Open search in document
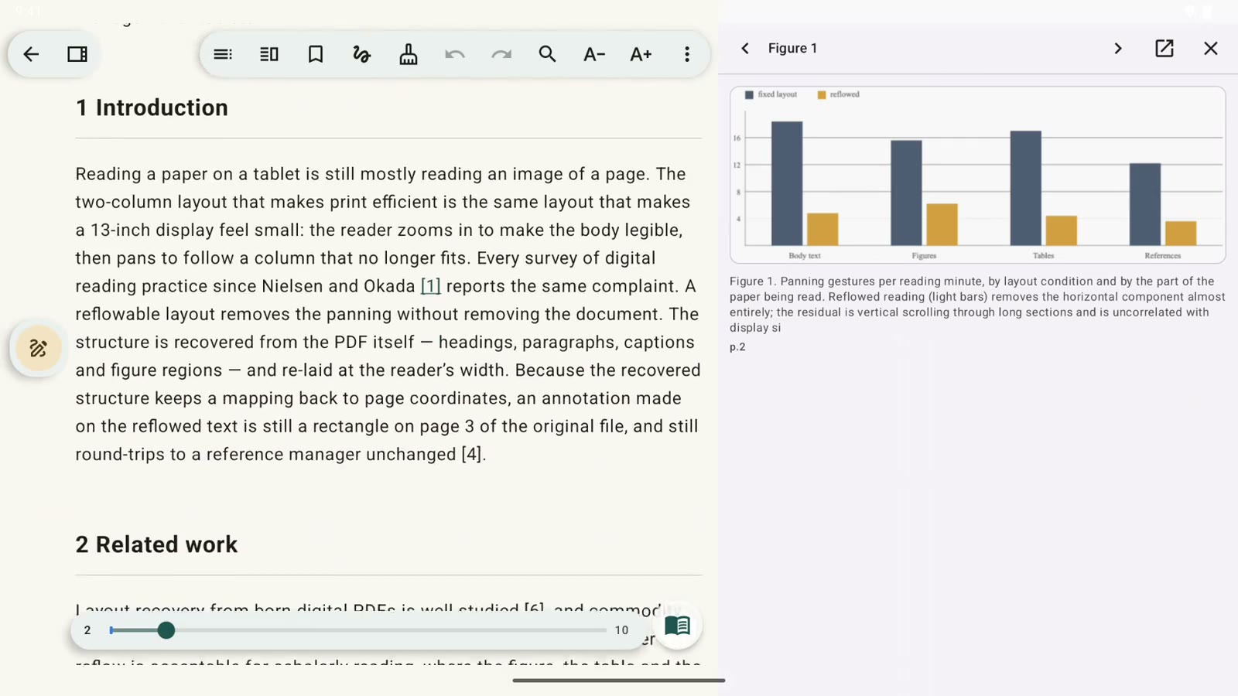Image resolution: width=1238 pixels, height=696 pixels. (x=548, y=54)
